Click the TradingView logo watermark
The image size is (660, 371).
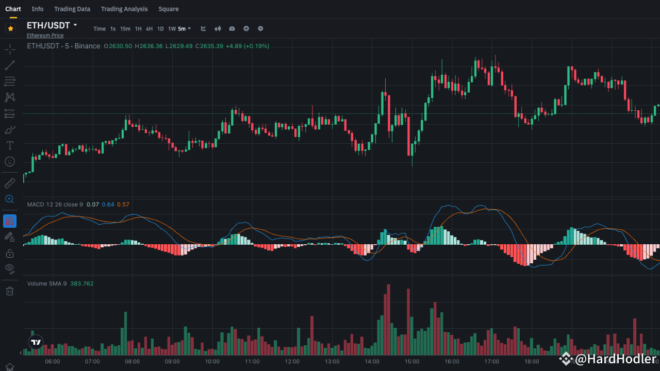[36, 341]
